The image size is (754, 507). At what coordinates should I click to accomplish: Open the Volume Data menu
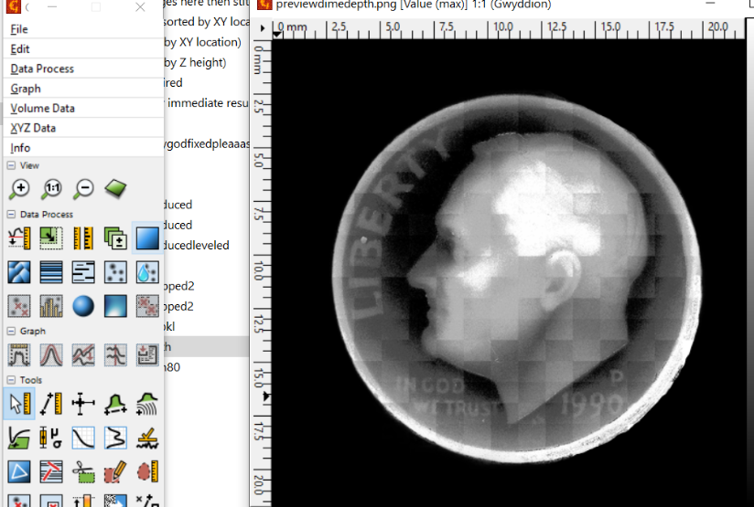(42, 108)
